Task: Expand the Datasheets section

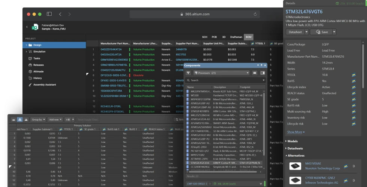Action: point(294,148)
